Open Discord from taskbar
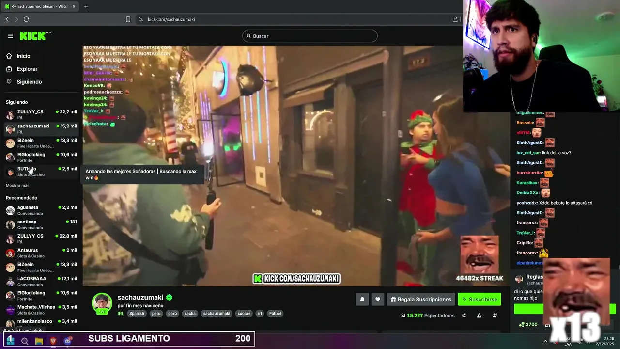 [67, 341]
